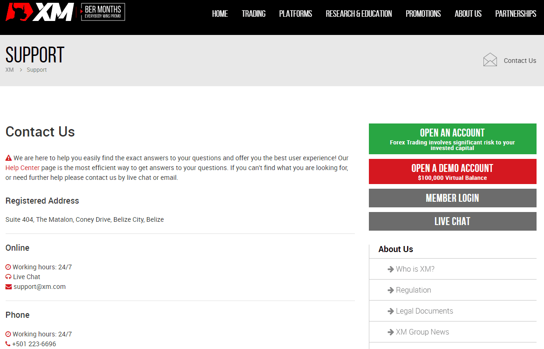Click the XM breadcrumb link
The width and height of the screenshot is (544, 349).
pyautogui.click(x=9, y=69)
